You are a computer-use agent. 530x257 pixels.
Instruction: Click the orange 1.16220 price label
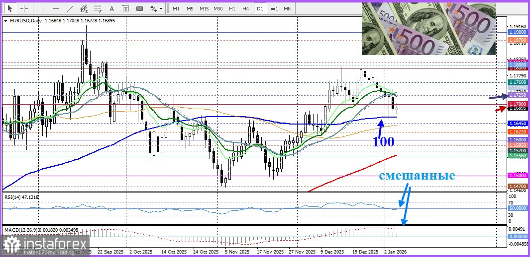[x=518, y=131]
